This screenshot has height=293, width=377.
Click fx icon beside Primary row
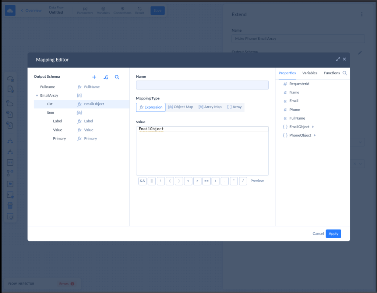[80, 138]
